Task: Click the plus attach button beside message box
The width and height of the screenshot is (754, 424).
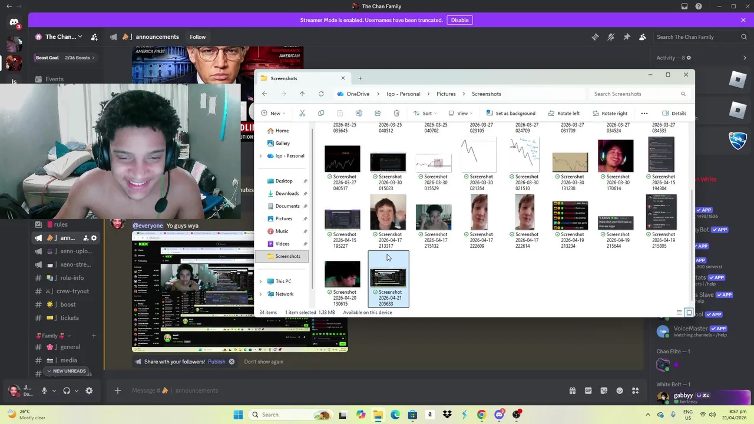Action: 117,390
